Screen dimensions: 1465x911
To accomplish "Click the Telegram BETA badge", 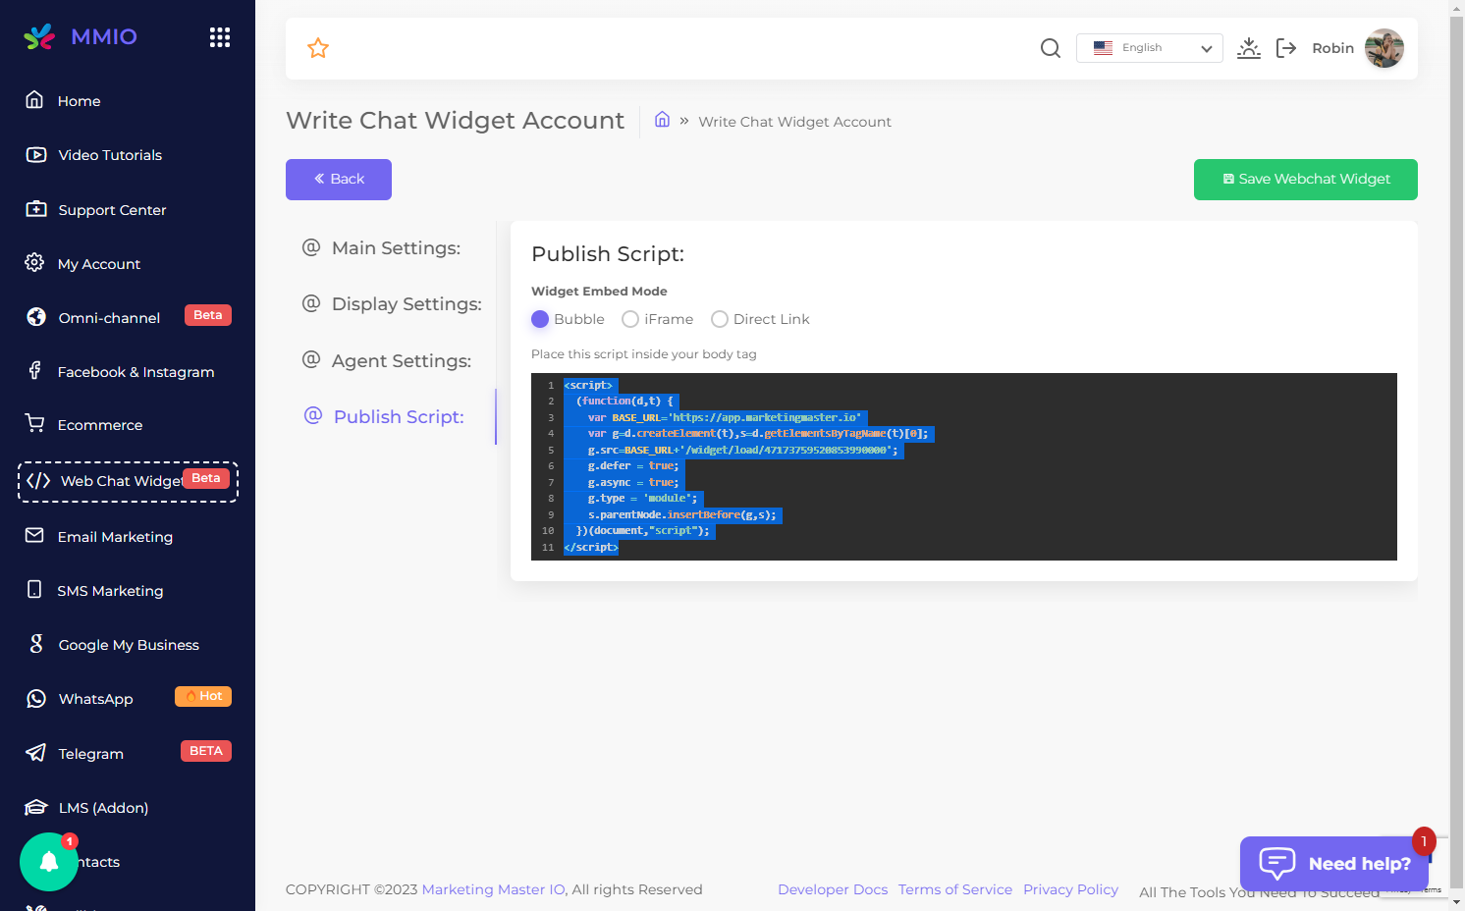I will [206, 751].
